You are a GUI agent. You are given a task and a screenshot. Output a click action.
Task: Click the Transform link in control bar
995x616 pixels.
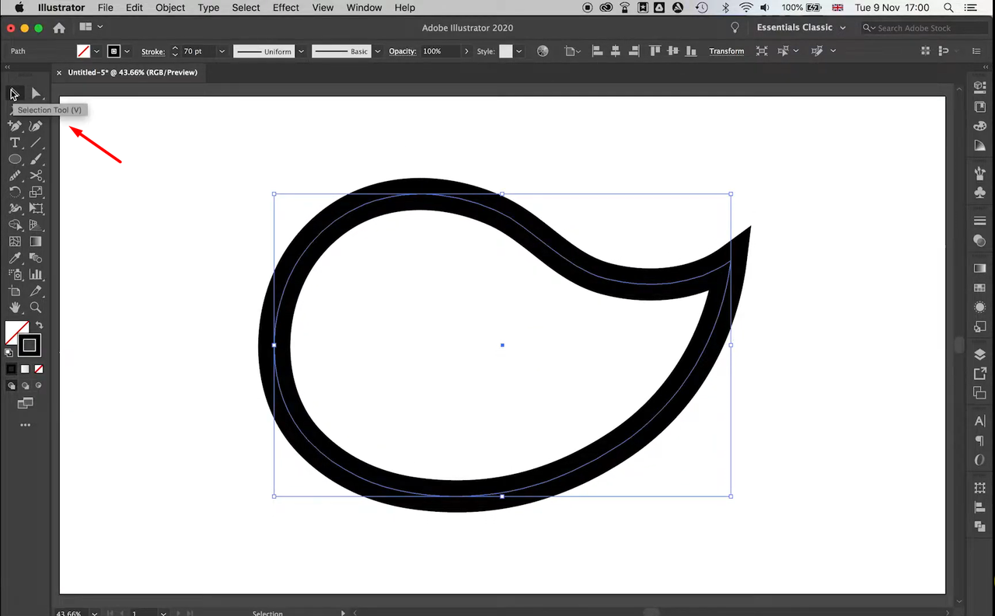pos(726,50)
